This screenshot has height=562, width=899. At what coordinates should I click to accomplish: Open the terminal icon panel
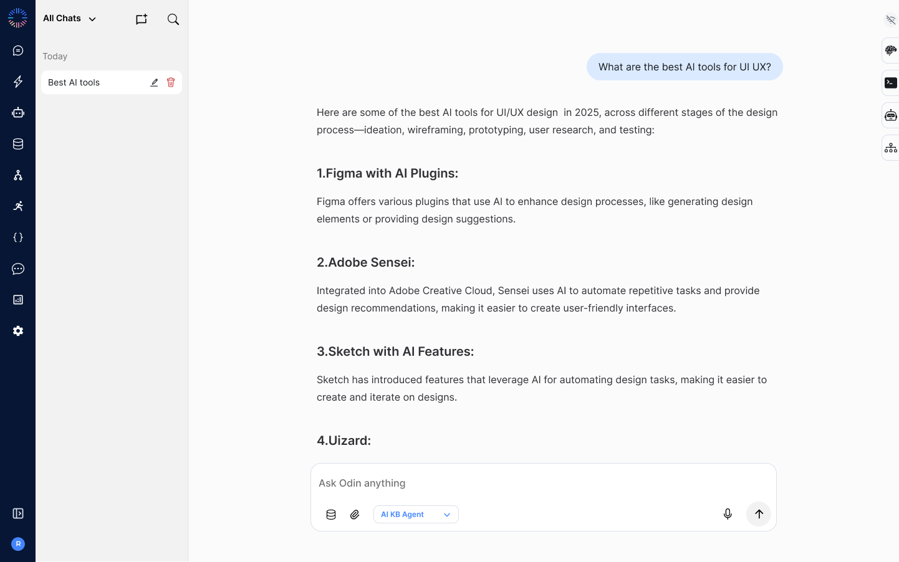click(x=891, y=83)
